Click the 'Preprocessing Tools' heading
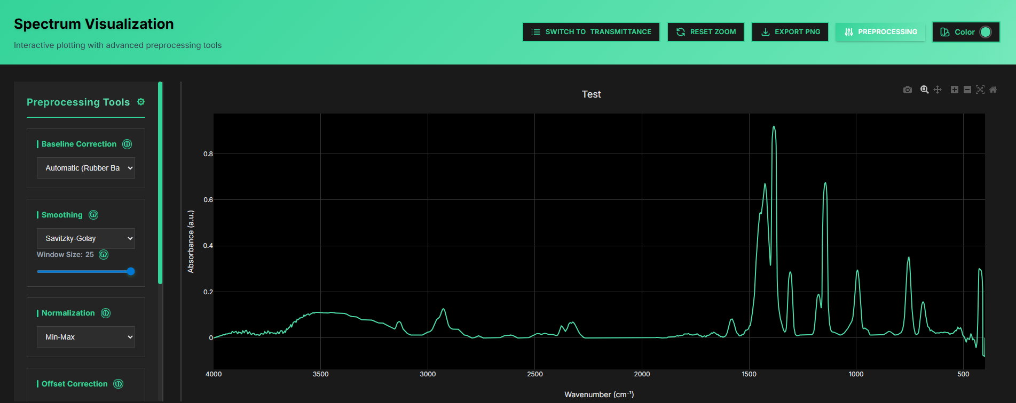Viewport: 1016px width, 403px height. point(78,102)
